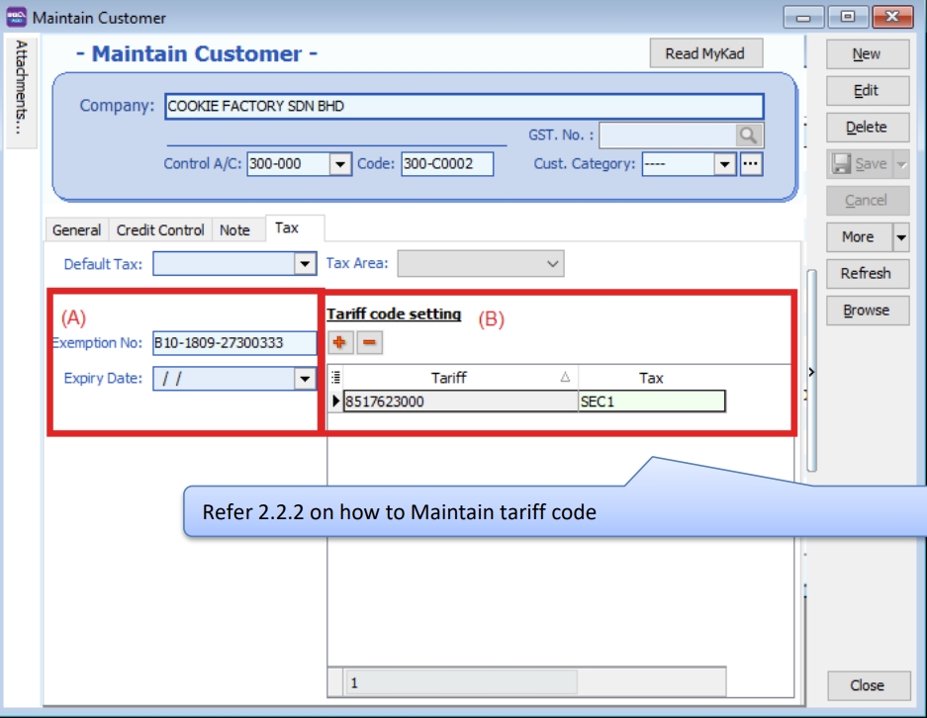Click the grid column chooser icon
This screenshot has width=927, height=718.
point(335,378)
